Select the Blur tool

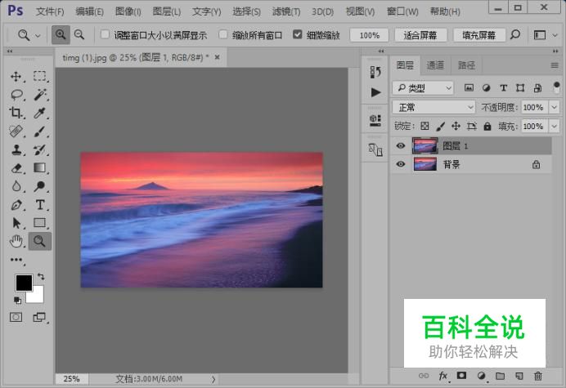pyautogui.click(x=16, y=186)
